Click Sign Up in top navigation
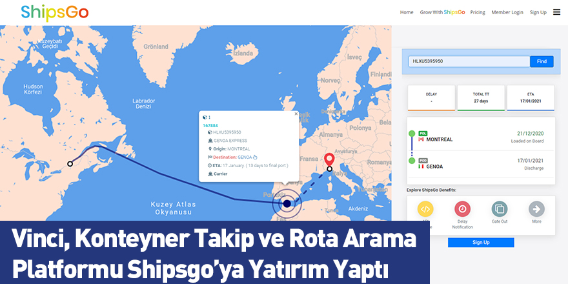Viewport: 568px width, 284px height. coord(538,12)
